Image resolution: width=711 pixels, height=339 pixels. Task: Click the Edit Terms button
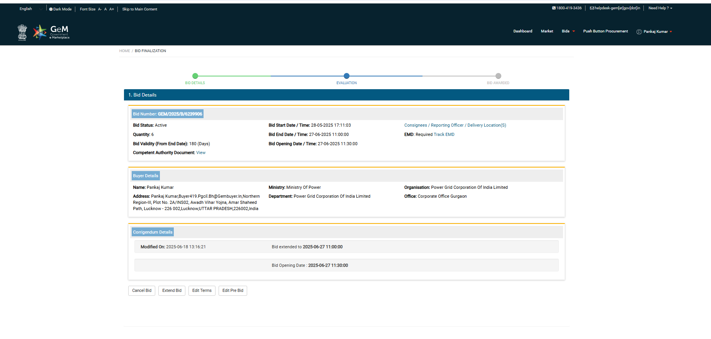point(202,291)
